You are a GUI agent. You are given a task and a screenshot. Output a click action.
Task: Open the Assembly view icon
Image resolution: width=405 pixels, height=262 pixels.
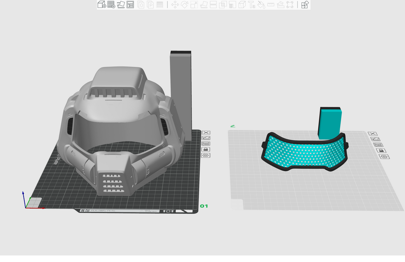pyautogui.click(x=305, y=5)
